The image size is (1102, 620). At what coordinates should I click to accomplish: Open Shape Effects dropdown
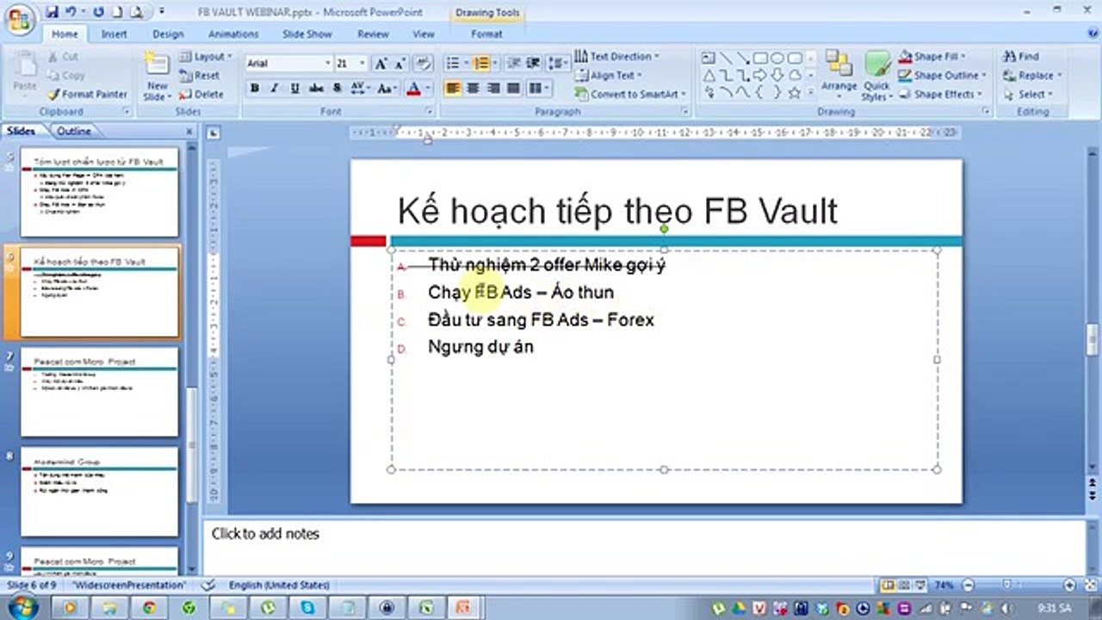[x=939, y=95]
